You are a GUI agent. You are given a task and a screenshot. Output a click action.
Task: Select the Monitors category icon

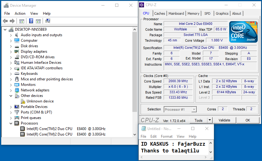[17, 85]
